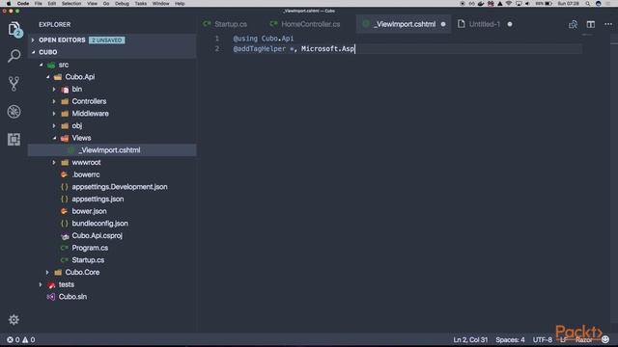Open the Search view icon
The height and width of the screenshot is (347, 618).
(14, 56)
